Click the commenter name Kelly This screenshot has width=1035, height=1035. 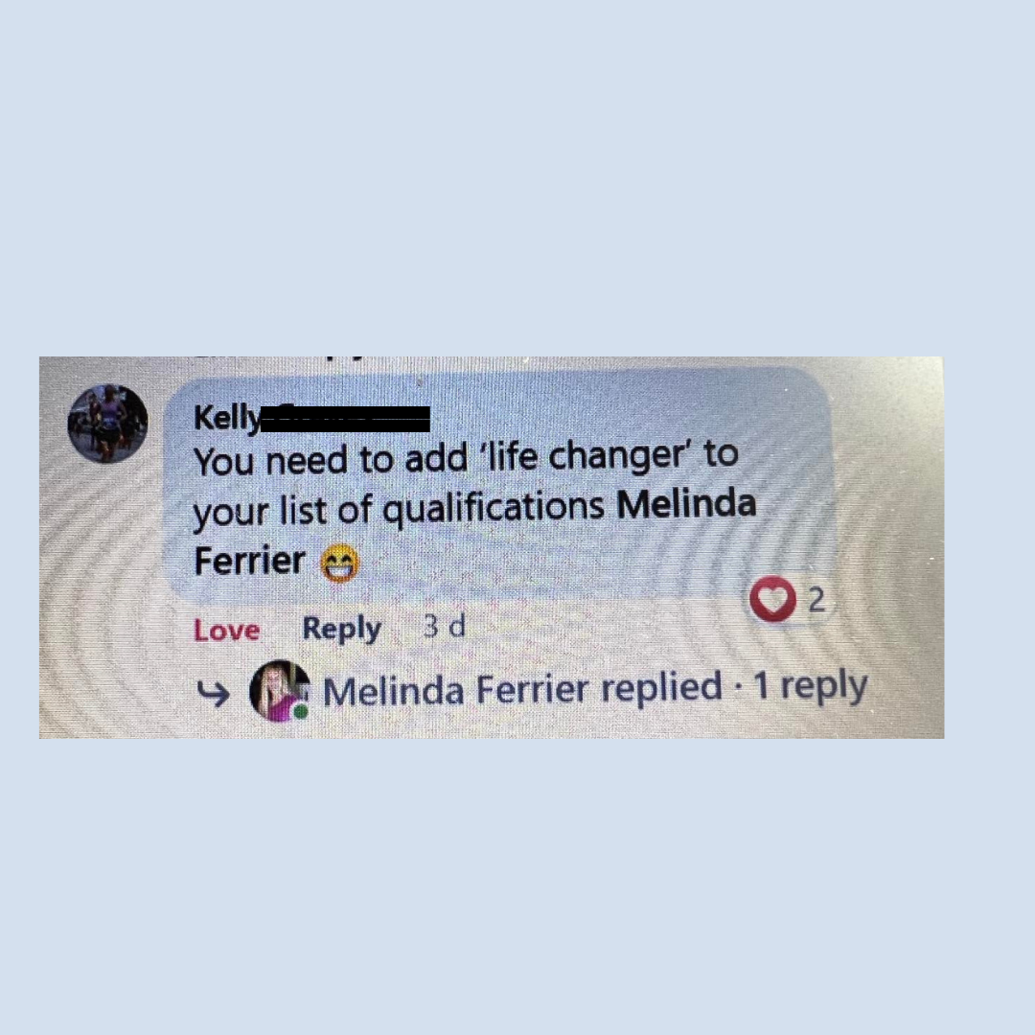(x=226, y=418)
